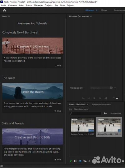Switch Project panel to list view
Screen dimensions: 125x168
tap(75, 161)
